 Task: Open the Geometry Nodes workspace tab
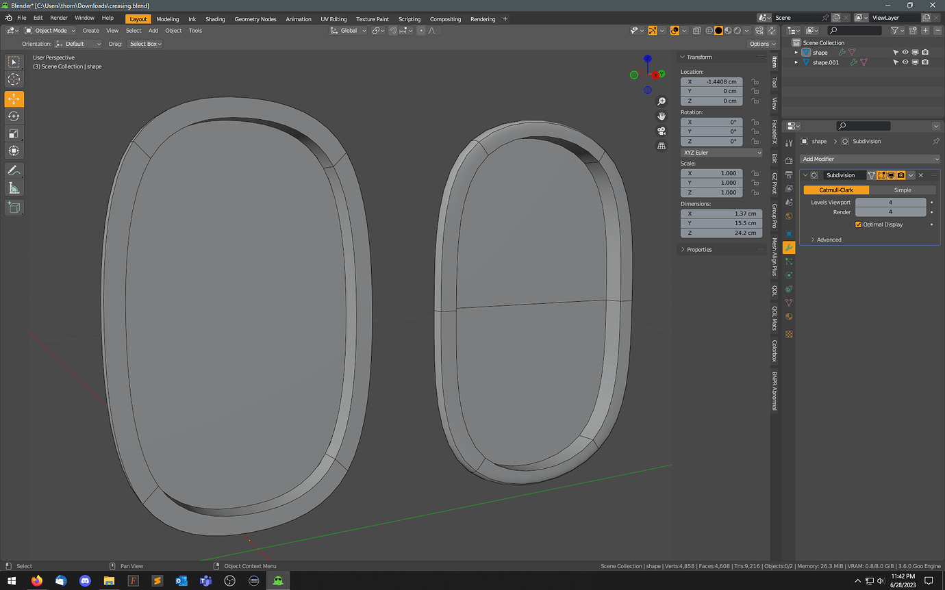point(255,19)
